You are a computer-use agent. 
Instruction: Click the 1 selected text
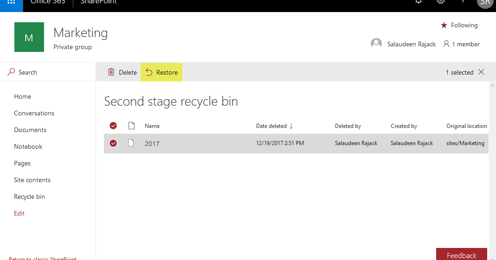[460, 72]
